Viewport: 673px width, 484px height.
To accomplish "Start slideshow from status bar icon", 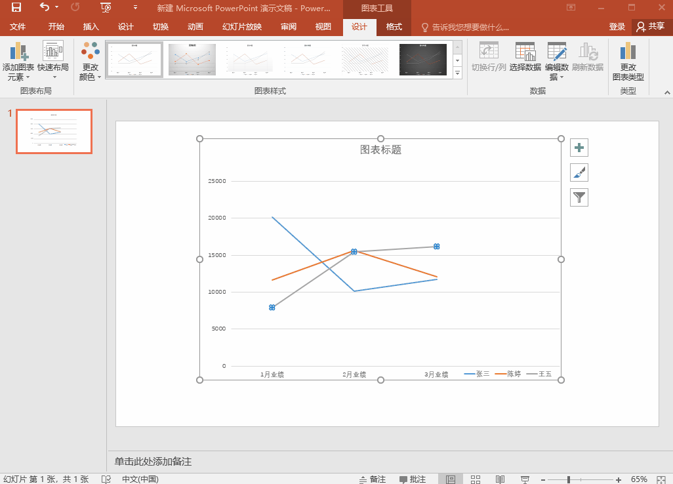I will click(525, 479).
